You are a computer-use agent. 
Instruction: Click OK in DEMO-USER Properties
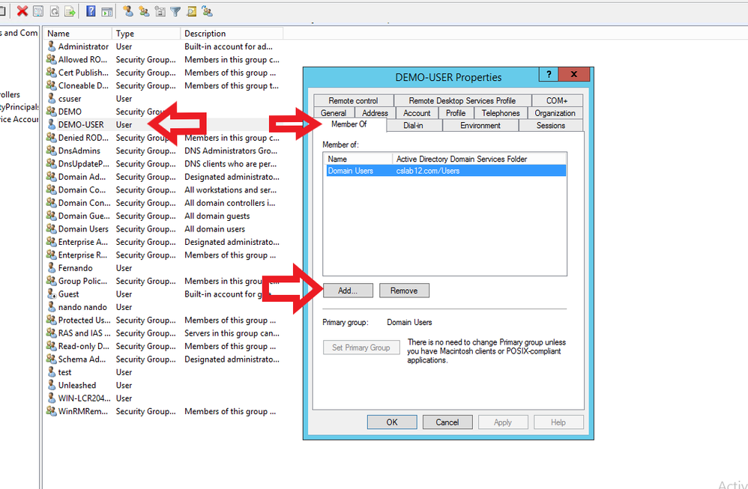[391, 422]
